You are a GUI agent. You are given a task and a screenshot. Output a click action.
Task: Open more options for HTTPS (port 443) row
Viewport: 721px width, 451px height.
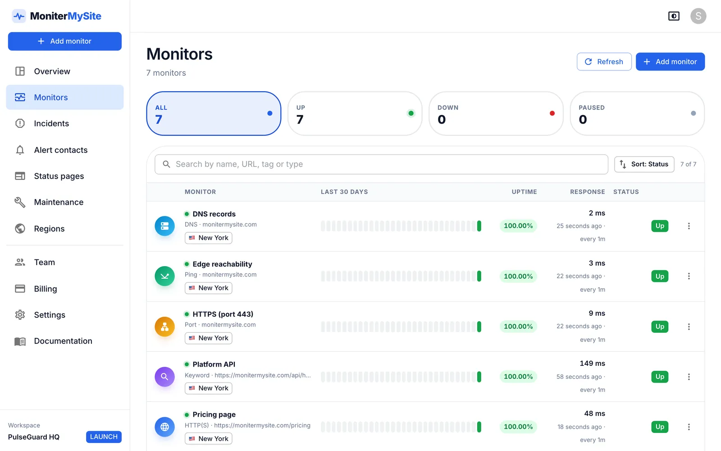[689, 327]
